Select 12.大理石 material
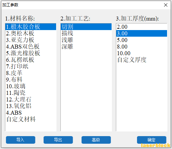The width and height of the screenshot is (172, 149). point(31,99)
